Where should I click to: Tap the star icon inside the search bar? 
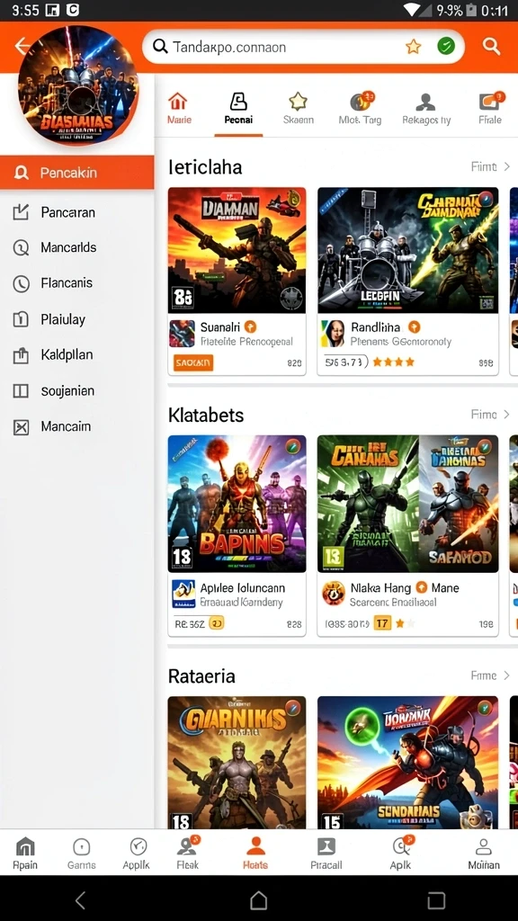pos(414,47)
